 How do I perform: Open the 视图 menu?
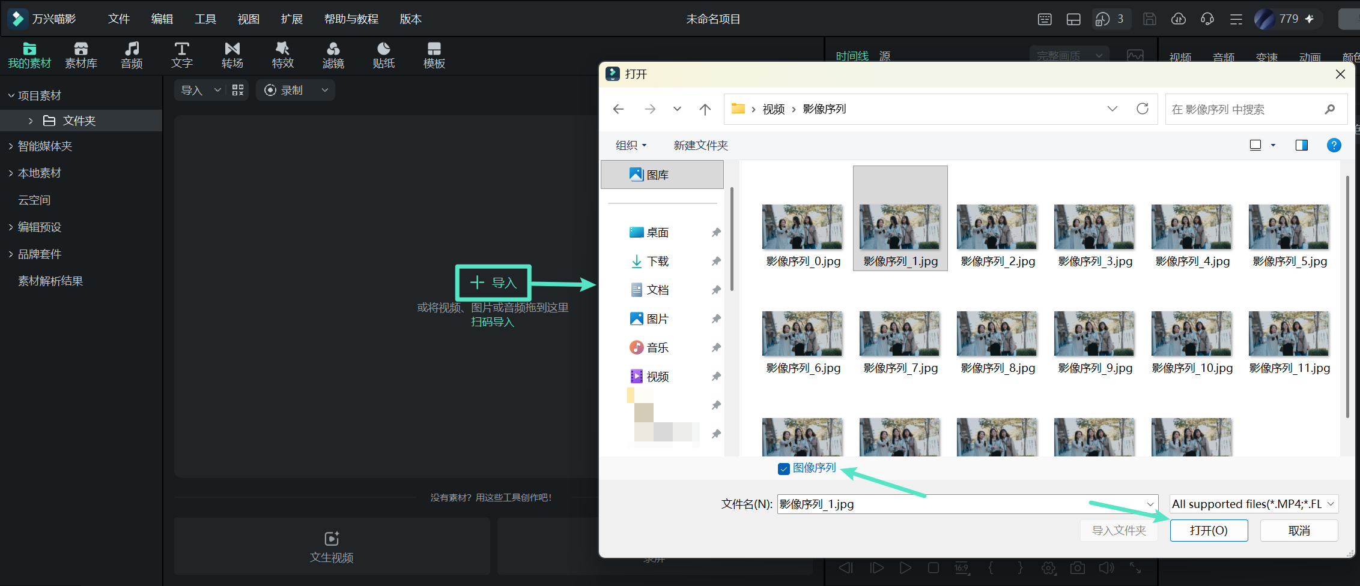[x=249, y=19]
